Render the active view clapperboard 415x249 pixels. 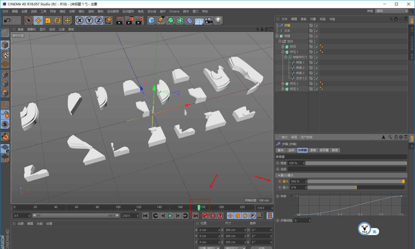[x=120, y=20]
